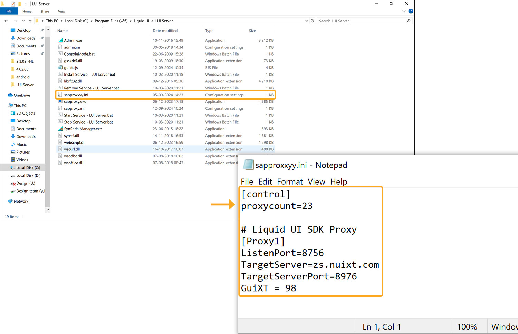The image size is (518, 334).
Task: Sort files by the Type column
Action: point(209,31)
